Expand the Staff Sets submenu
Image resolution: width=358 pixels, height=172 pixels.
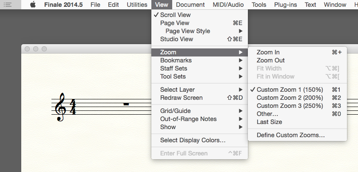coord(173,68)
